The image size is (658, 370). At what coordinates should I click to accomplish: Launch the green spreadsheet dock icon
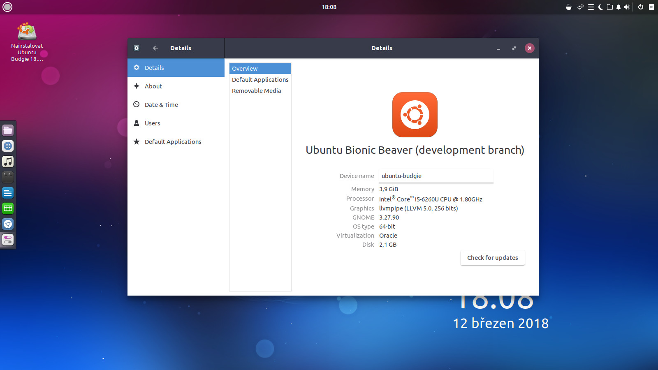(8, 208)
